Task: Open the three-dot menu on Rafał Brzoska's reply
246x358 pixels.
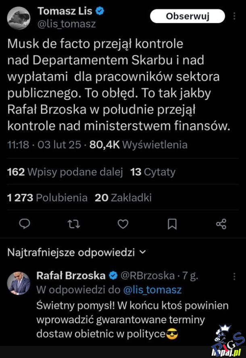Action: [235, 276]
